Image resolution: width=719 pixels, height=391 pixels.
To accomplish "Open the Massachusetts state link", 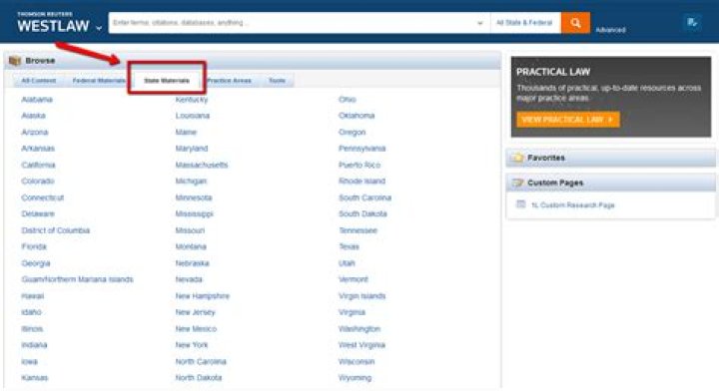I will click(x=202, y=165).
